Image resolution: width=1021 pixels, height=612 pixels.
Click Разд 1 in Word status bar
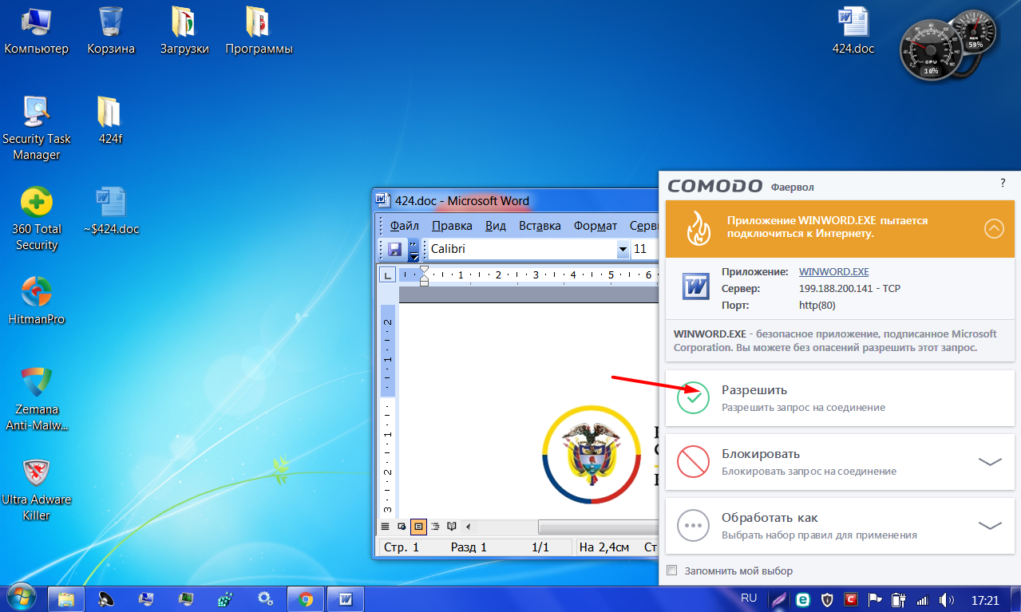click(469, 547)
